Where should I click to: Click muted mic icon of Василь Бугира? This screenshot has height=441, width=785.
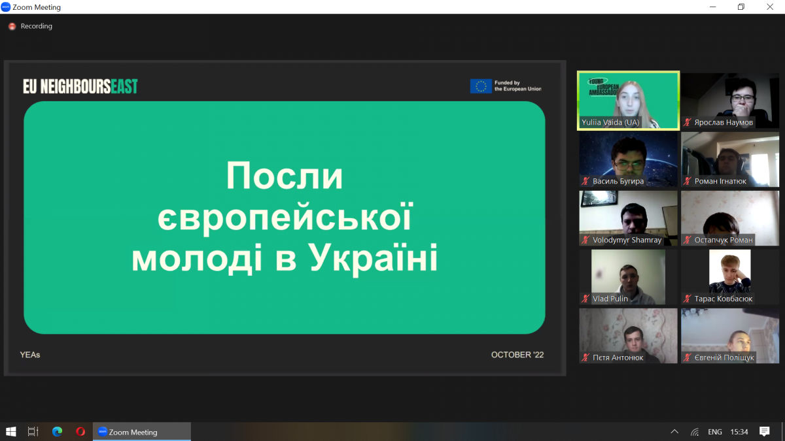[586, 181]
